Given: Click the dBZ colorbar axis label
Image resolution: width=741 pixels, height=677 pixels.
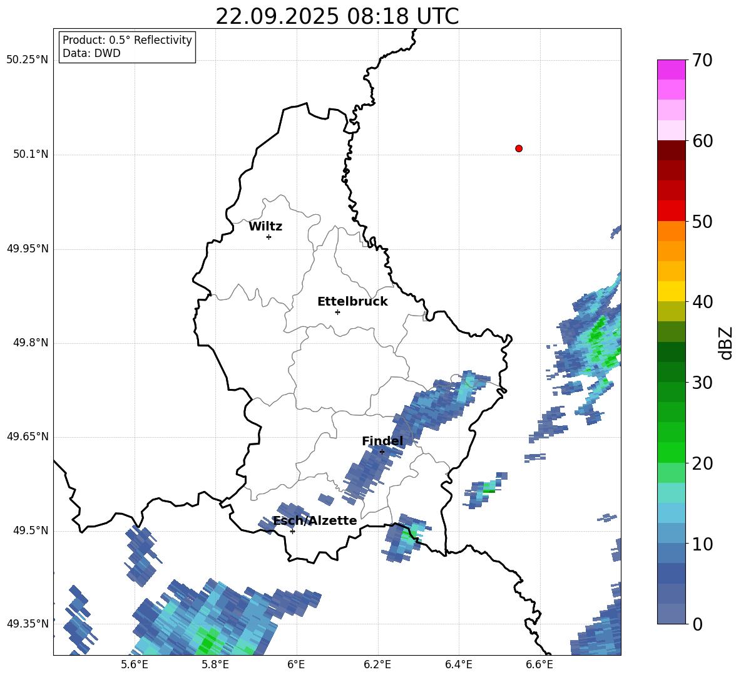Looking at the screenshot, I should click(x=726, y=343).
